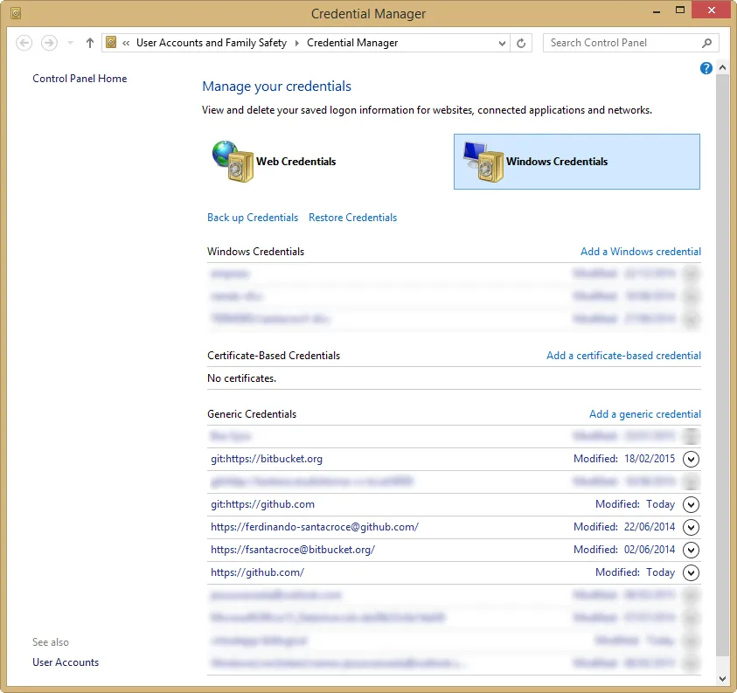Go up one level with Up arrow

click(x=90, y=43)
